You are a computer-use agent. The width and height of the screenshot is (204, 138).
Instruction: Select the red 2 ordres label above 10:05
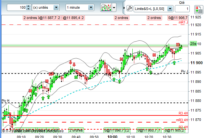pyautogui.click(x=121, y=18)
